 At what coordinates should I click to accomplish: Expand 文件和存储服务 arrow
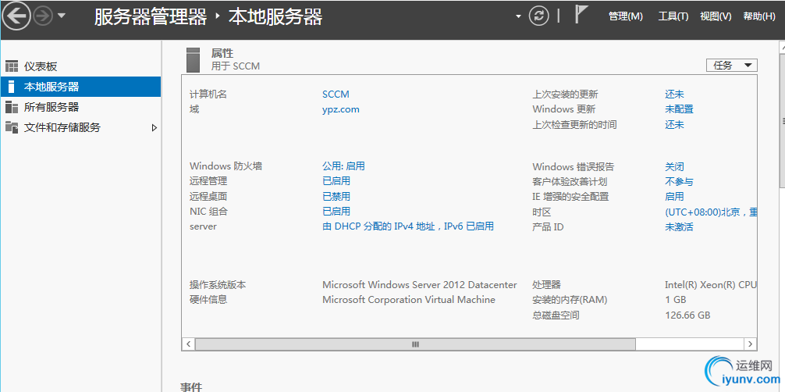(155, 128)
